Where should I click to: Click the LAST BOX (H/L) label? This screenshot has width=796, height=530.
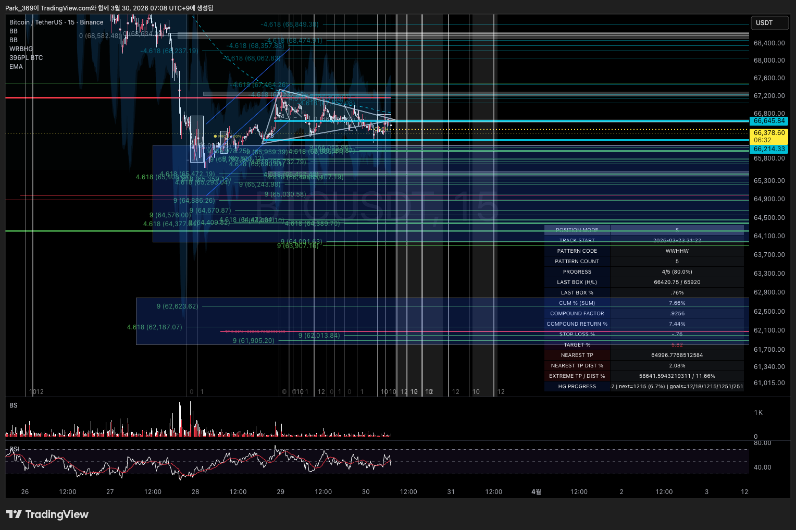[577, 282]
